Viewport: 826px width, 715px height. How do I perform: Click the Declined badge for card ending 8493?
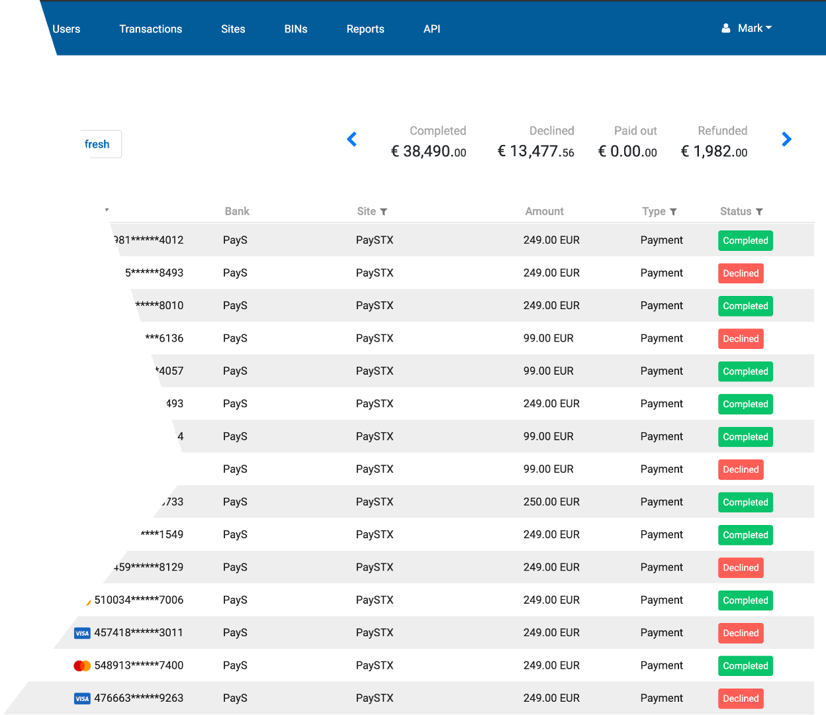(x=741, y=273)
